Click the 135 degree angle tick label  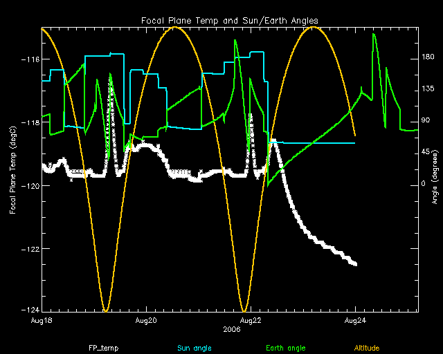(x=428, y=90)
